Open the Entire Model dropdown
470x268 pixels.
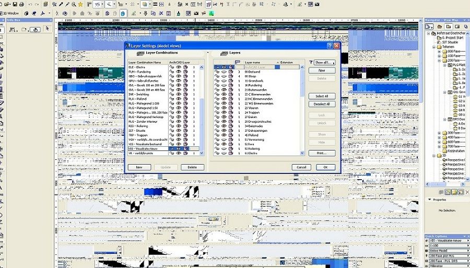[449, 251]
